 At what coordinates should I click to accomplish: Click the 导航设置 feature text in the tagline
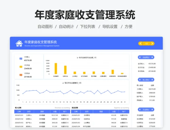110,26
